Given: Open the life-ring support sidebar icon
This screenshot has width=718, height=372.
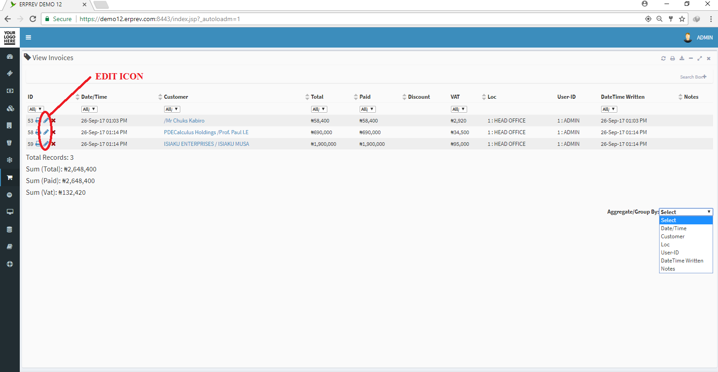Looking at the screenshot, I should (9, 264).
